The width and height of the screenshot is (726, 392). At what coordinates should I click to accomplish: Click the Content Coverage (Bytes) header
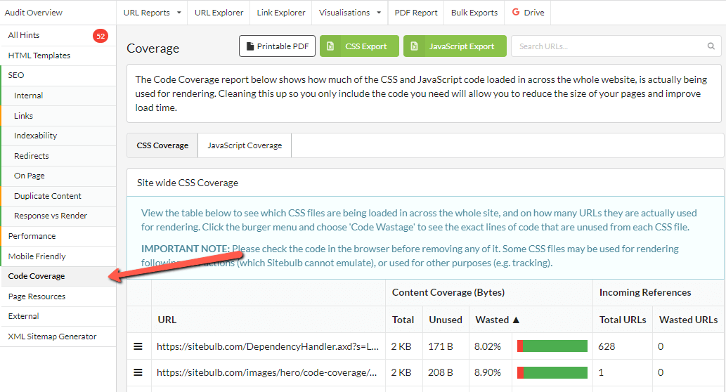pyautogui.click(x=448, y=292)
